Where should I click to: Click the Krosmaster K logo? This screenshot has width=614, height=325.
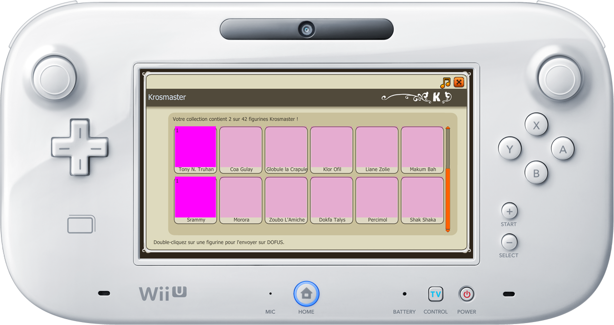pyautogui.click(x=436, y=97)
